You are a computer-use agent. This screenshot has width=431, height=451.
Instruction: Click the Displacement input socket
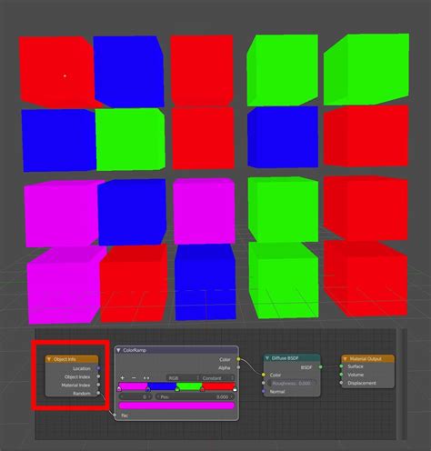pos(341,383)
